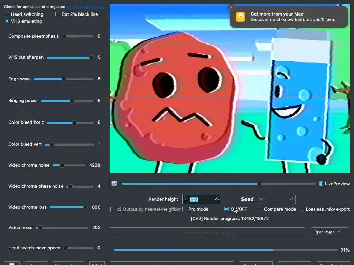Adjust the Head switch move speed slider
Viewport: 354px width, 265px height.
[78, 248]
